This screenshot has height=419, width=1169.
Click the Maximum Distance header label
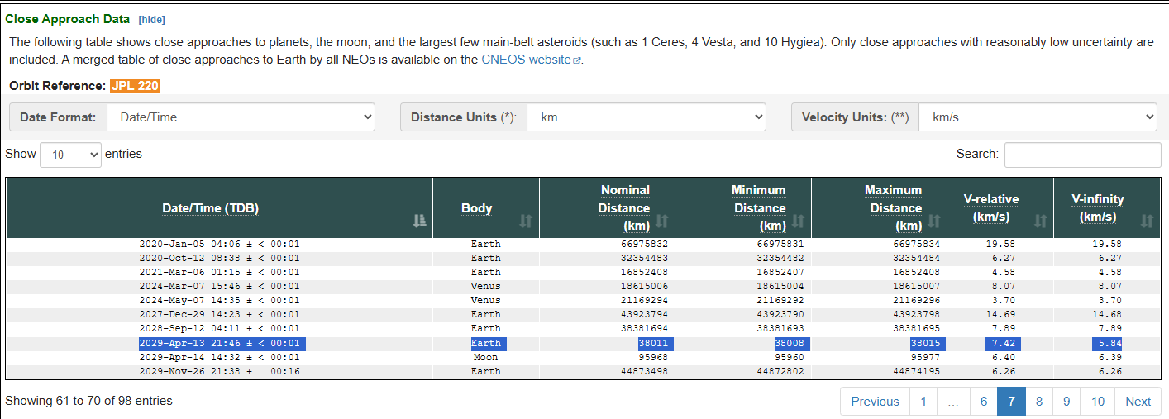click(895, 207)
